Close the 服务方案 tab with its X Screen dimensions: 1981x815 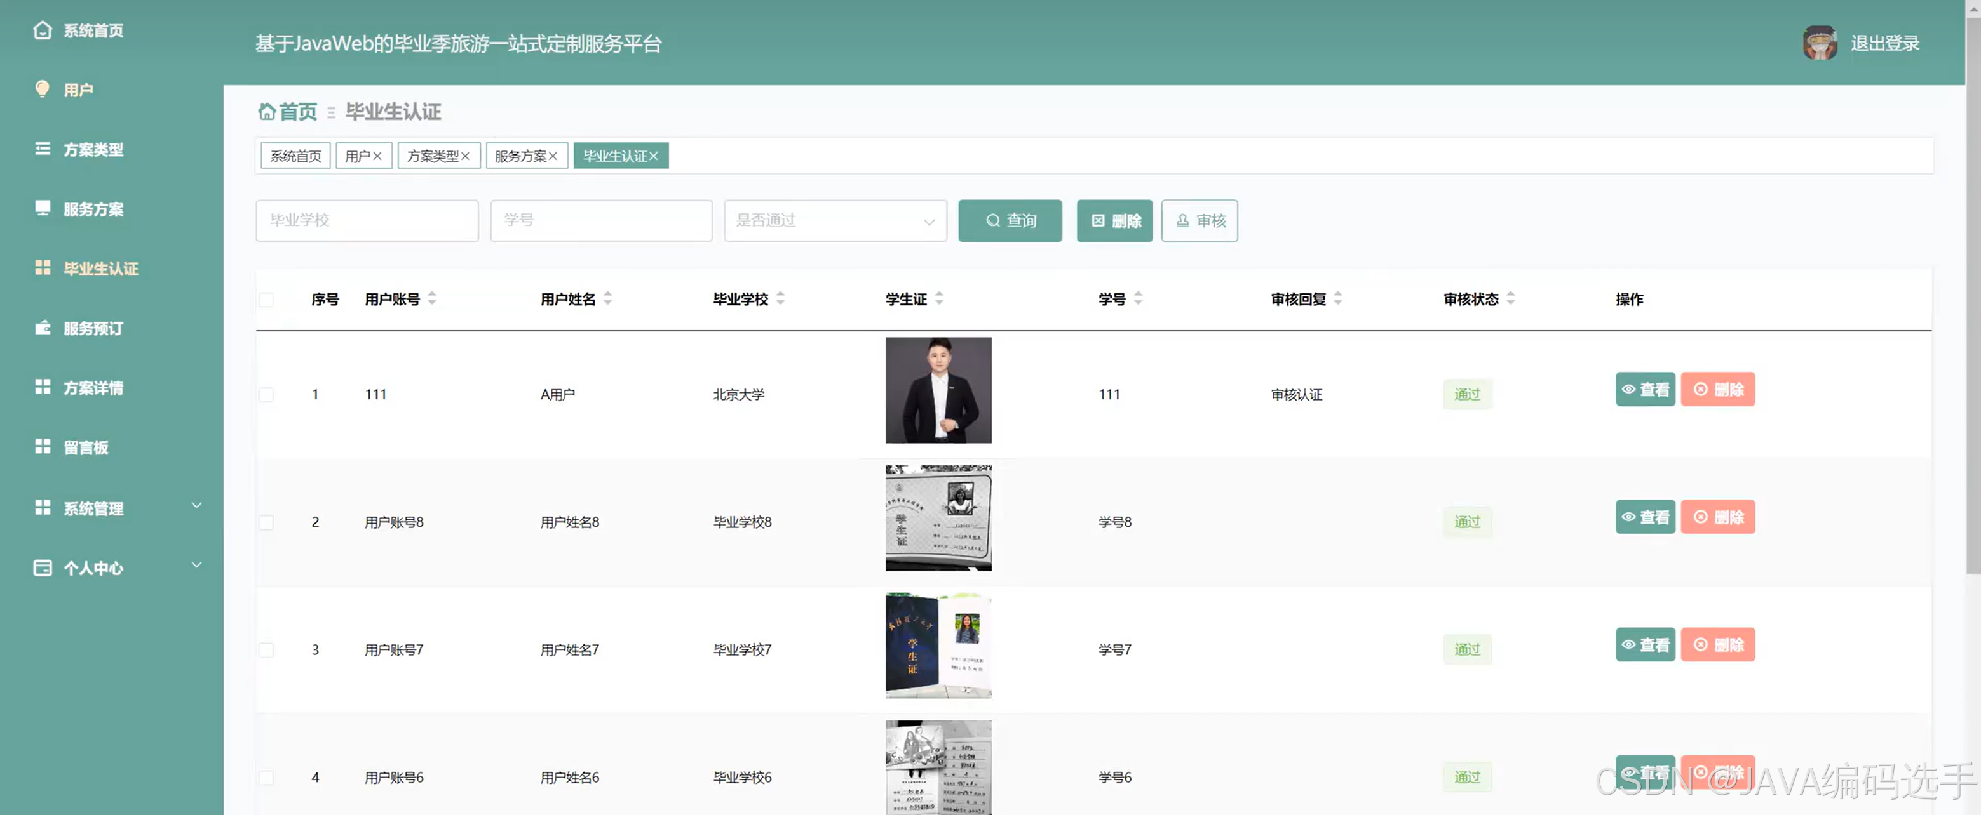553,156
